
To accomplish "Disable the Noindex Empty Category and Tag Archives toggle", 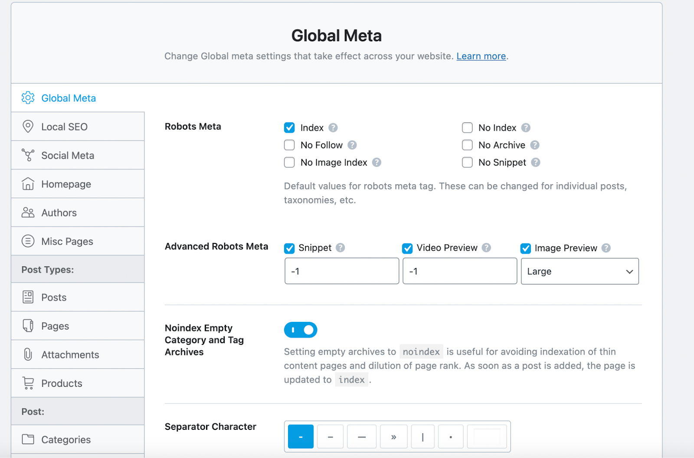I will tap(301, 330).
